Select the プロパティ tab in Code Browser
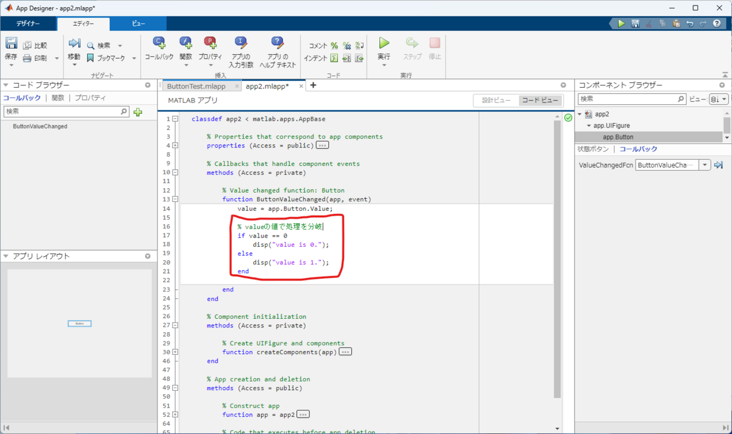Viewport: 732px width, 434px height. click(x=90, y=98)
